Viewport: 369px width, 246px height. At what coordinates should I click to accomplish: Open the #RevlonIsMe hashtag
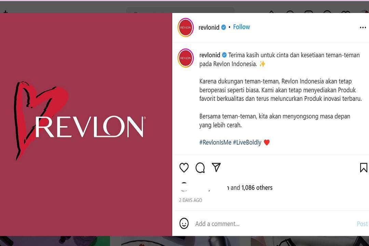click(215, 142)
